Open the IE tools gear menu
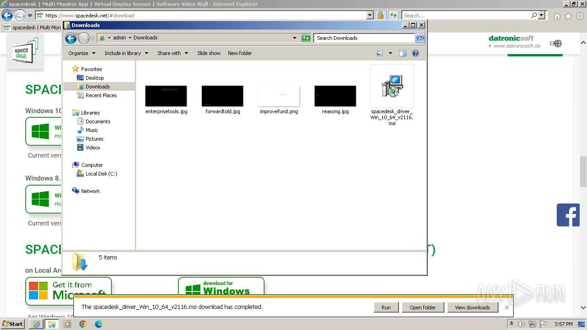587x330 pixels. point(580,16)
